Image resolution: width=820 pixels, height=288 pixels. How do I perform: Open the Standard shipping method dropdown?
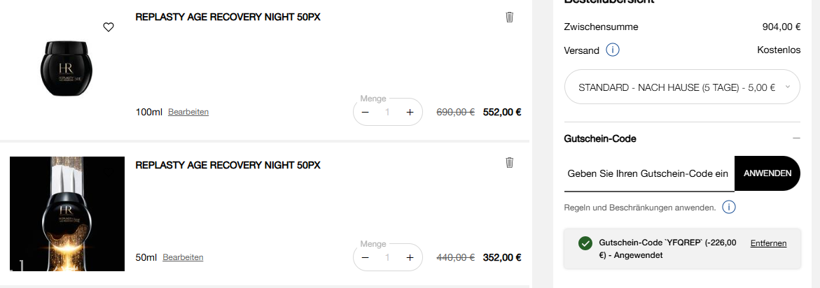[681, 87]
